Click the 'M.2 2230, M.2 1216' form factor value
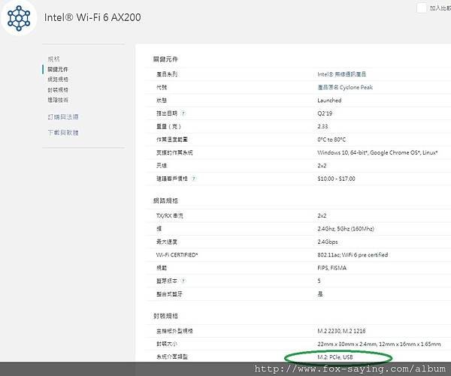451x376 pixels. tap(341, 331)
